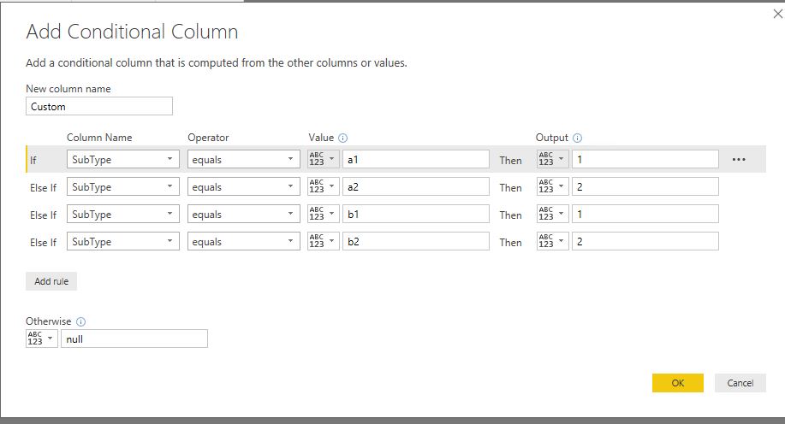This screenshot has width=785, height=424.
Task: Open the value type selector for a1
Action: pos(324,159)
